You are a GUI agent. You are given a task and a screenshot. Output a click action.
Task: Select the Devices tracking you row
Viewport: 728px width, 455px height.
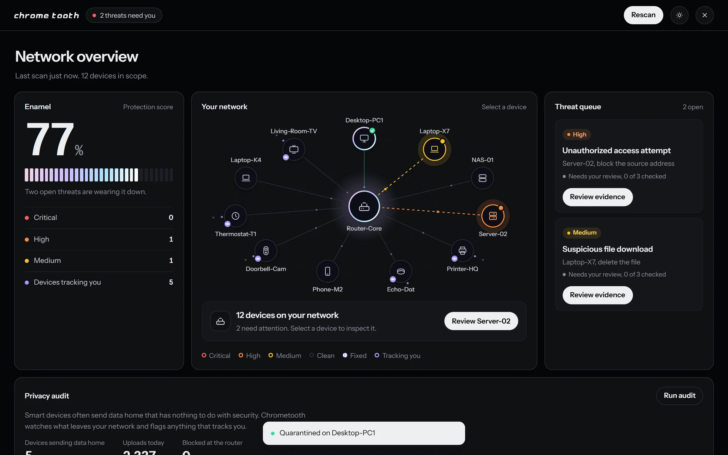[x=99, y=282]
